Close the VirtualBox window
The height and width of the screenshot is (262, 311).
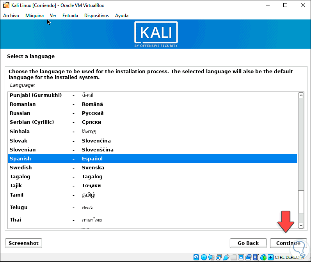(x=303, y=5)
